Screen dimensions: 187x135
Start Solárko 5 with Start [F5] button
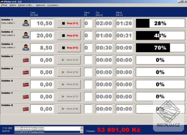pos(69,72)
